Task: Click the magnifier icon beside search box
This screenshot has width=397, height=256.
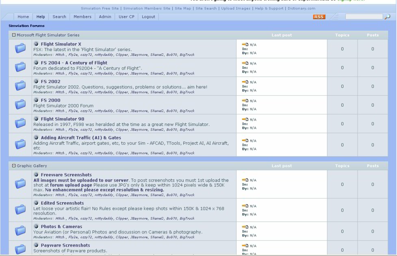Action: click(387, 17)
